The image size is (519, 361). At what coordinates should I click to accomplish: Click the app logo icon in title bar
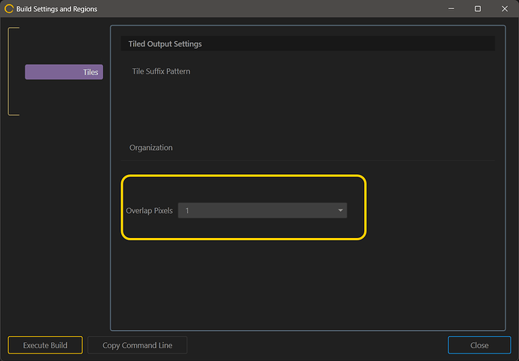(9, 9)
